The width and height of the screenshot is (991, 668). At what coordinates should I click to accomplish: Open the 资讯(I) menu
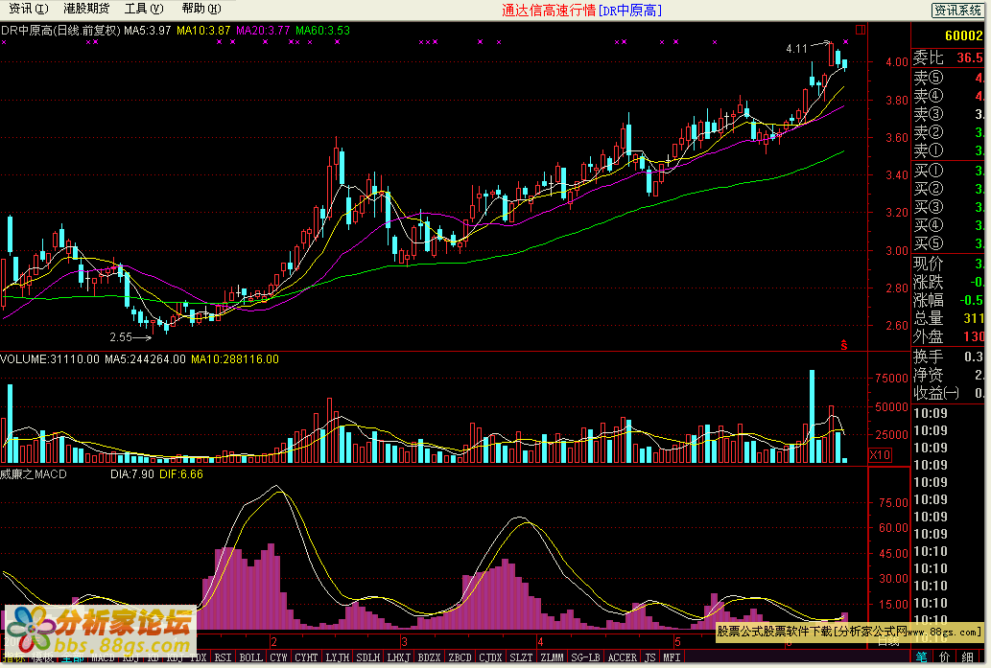coord(29,9)
